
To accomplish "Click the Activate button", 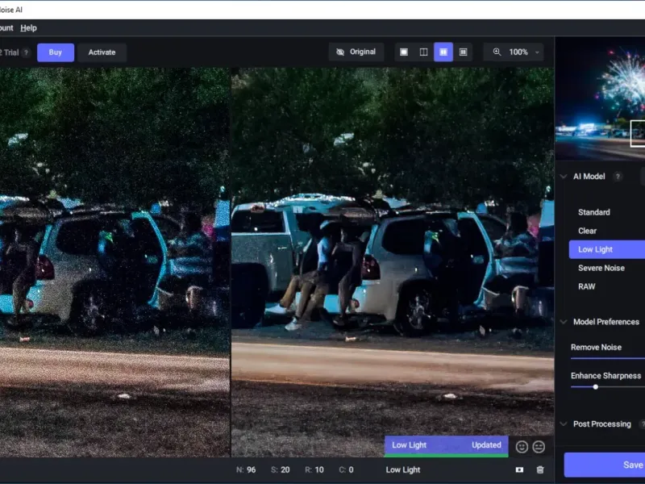I will (x=102, y=52).
